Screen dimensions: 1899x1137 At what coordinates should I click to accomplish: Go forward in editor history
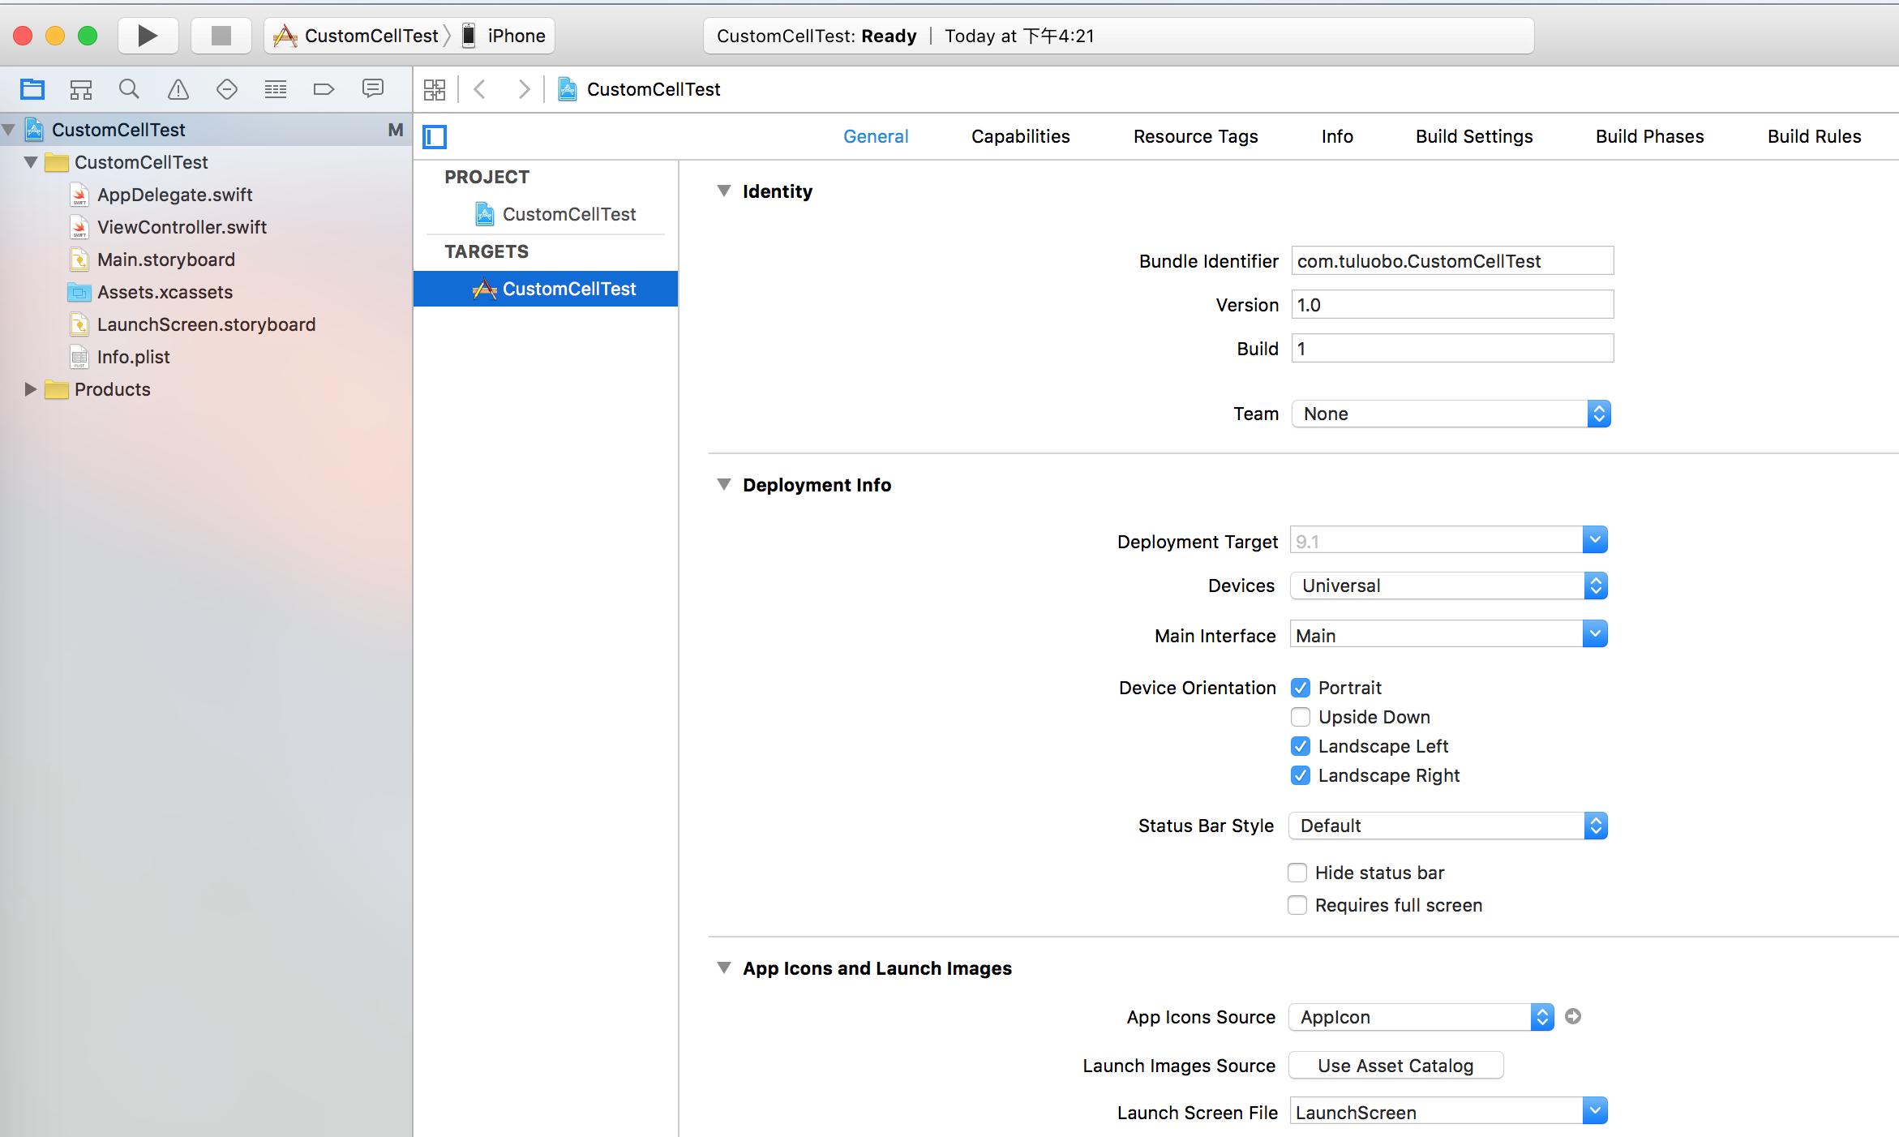coord(524,89)
